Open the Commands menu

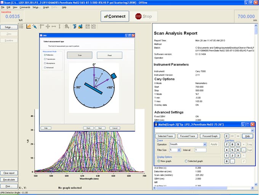pos(25,7)
